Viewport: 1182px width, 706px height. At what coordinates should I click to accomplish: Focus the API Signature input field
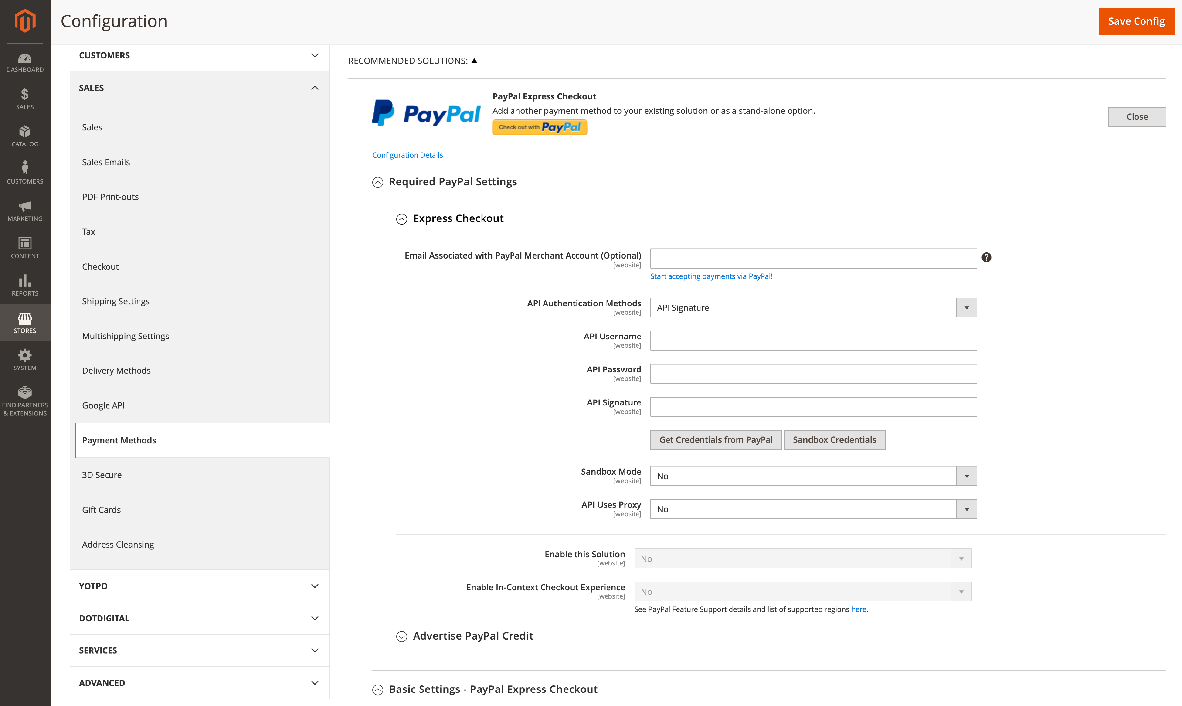click(x=813, y=407)
